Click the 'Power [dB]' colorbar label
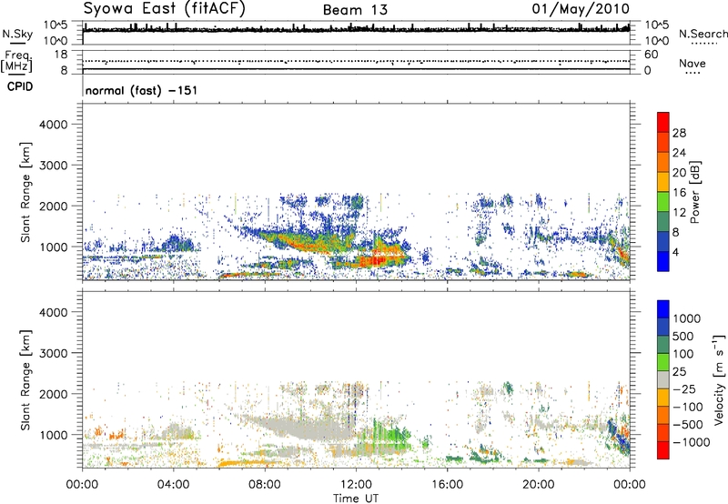The height and width of the screenshot is (504, 728). pyautogui.click(x=694, y=192)
